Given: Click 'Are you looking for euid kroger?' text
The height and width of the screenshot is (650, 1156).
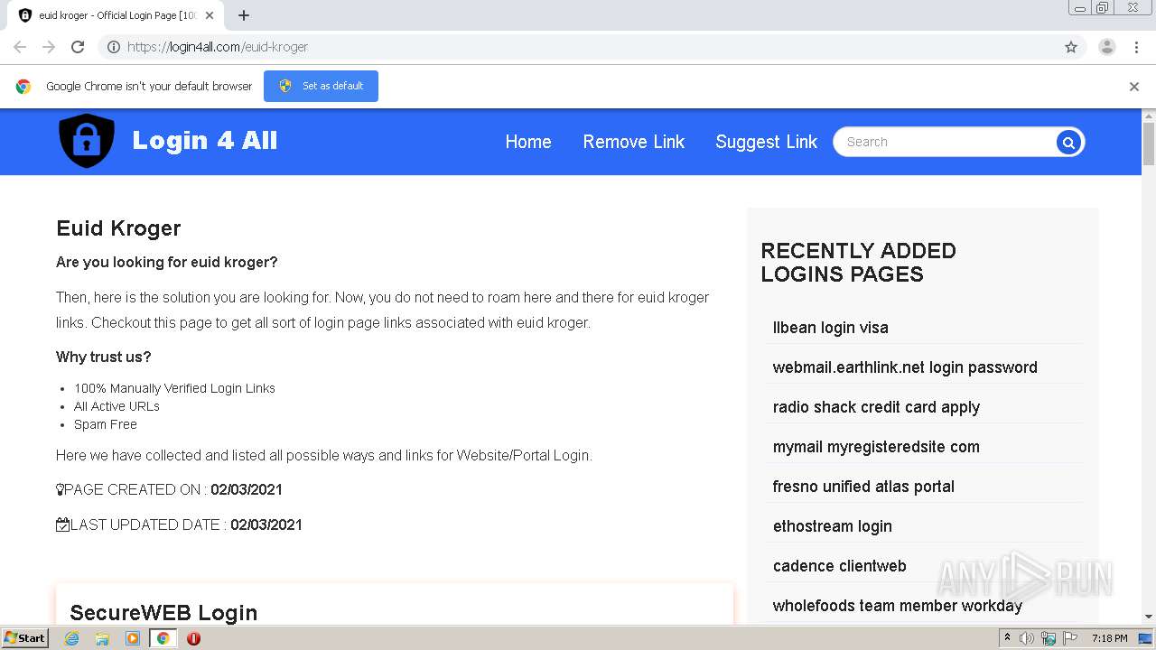Looking at the screenshot, I should (167, 262).
